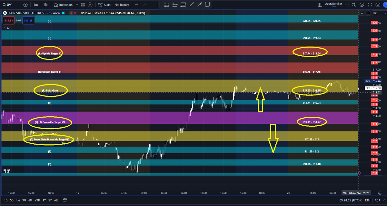The width and height of the screenshot is (387, 206).
Task: Click the (R) Bulls Gate label
Action: click(x=50, y=91)
